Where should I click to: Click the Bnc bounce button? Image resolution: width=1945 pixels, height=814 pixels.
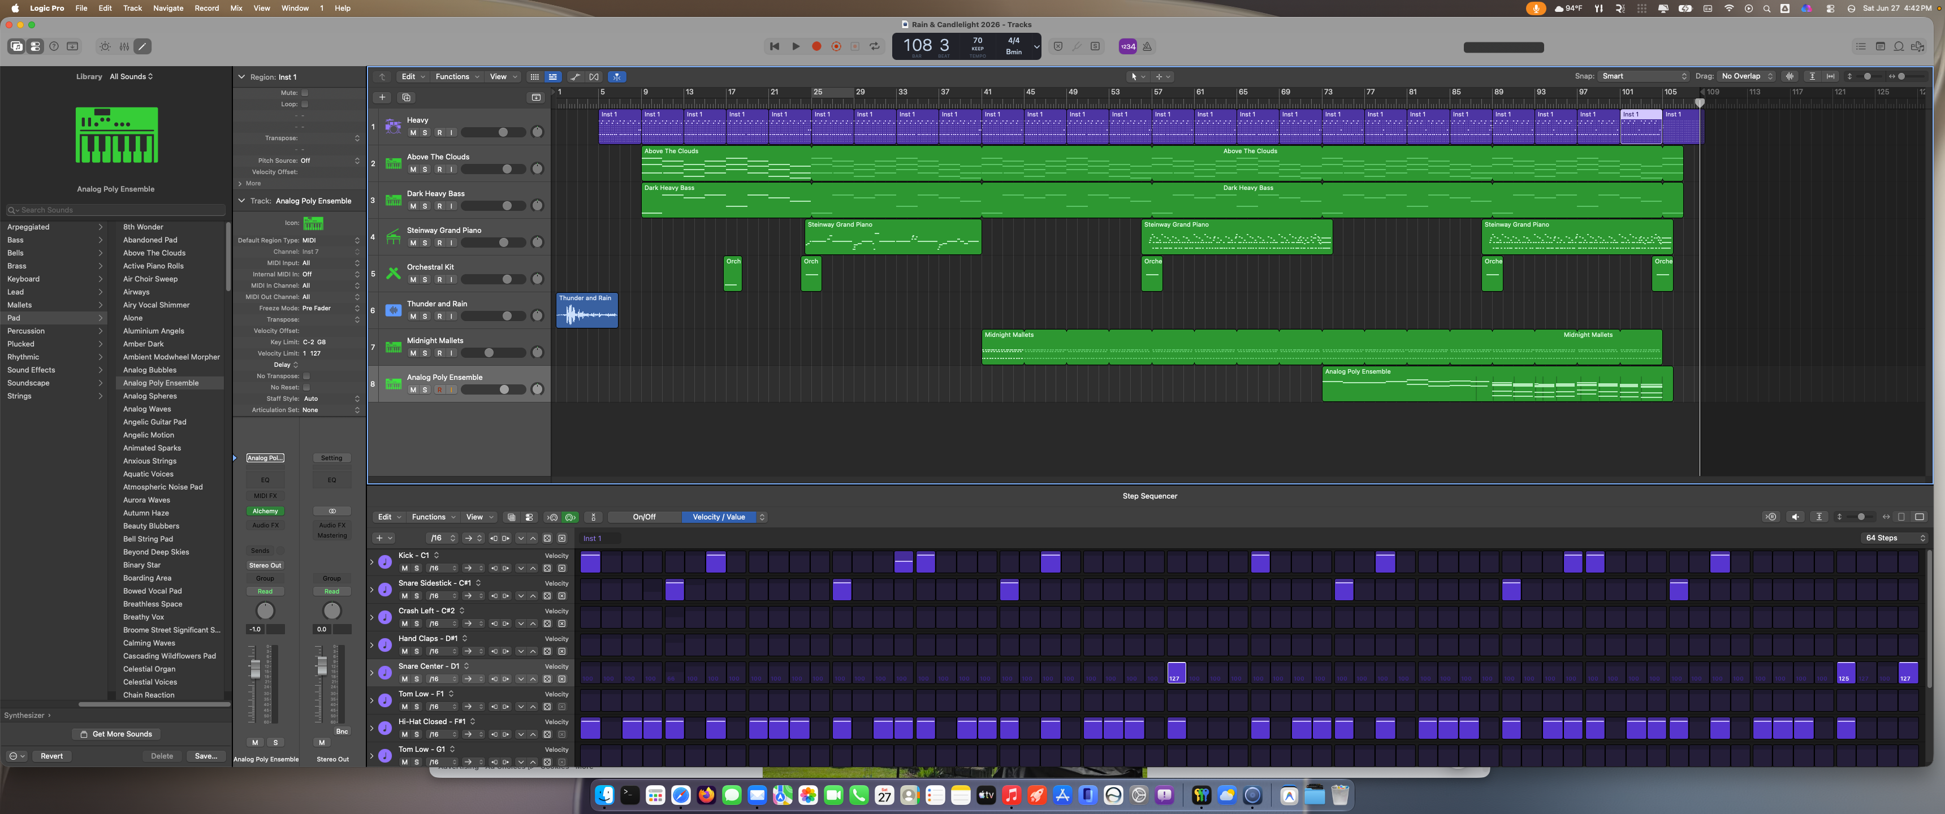342,731
